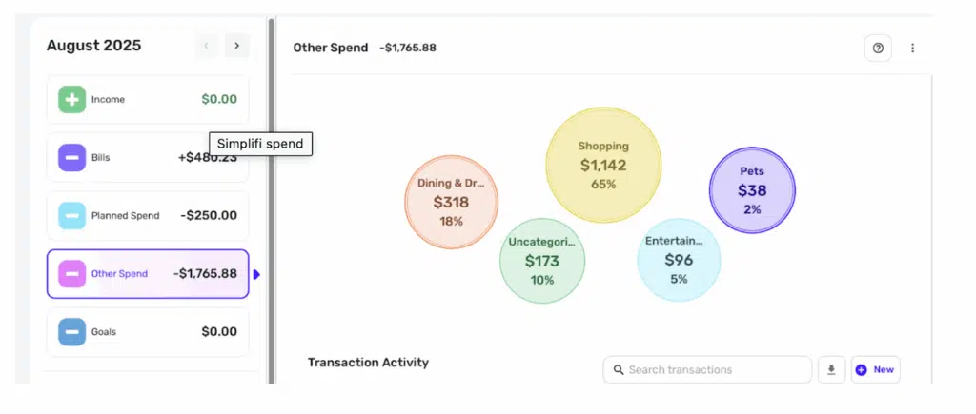Open the three-dot more options menu
The image size is (976, 414).
(912, 48)
